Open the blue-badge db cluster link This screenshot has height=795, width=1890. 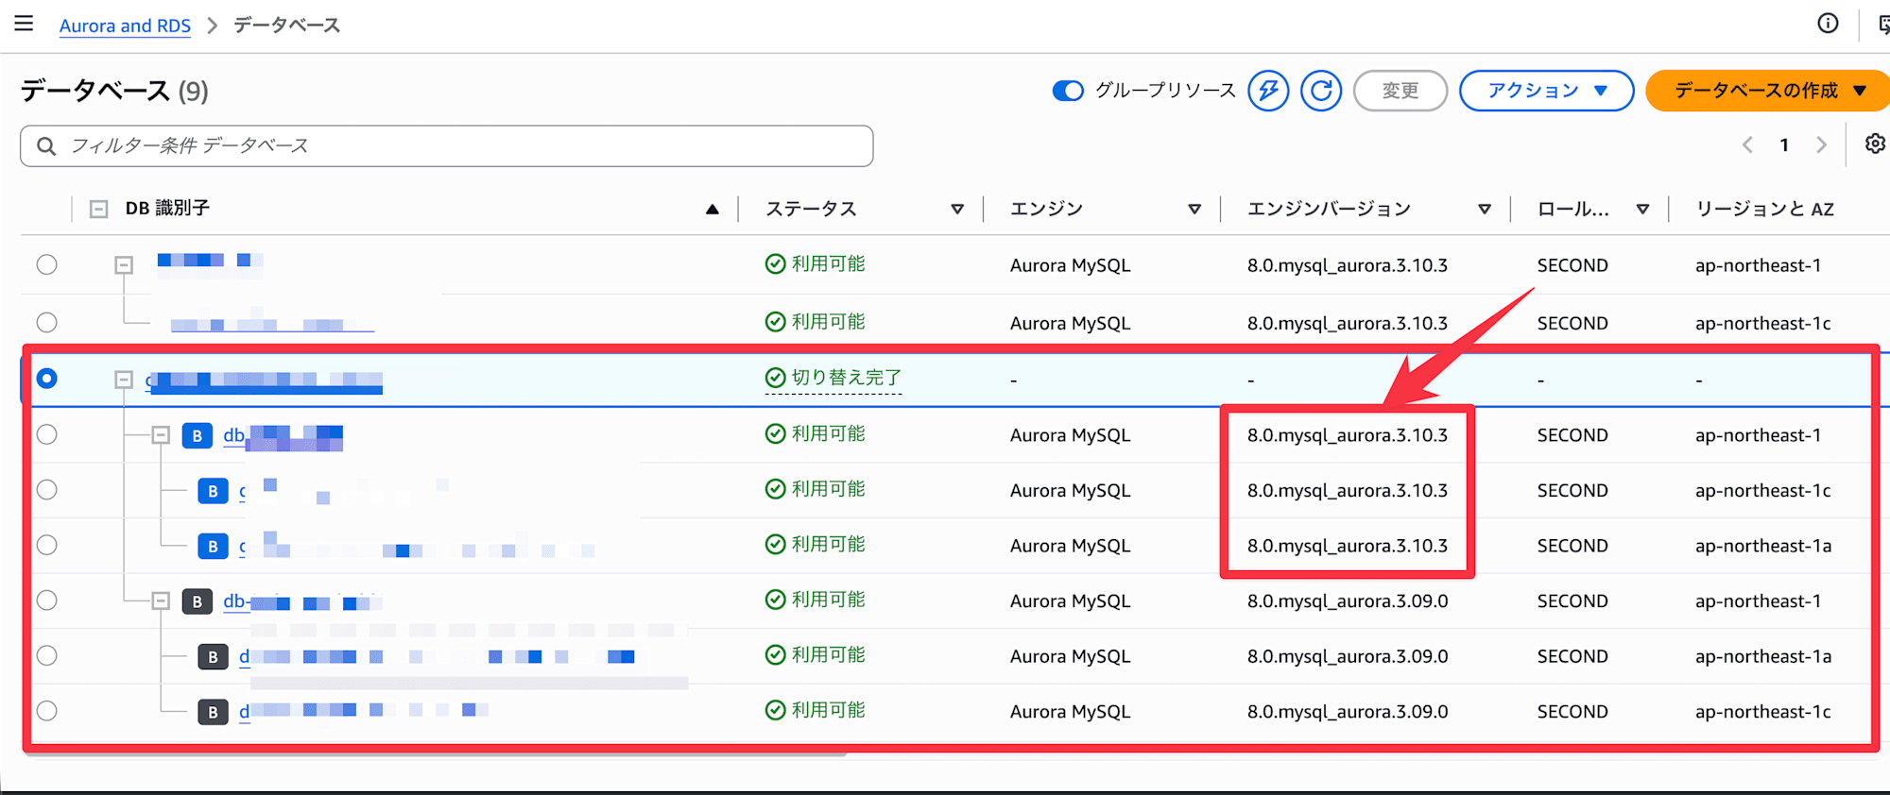point(283,436)
